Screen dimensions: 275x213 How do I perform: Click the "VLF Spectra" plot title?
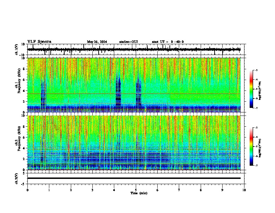pos(39,42)
